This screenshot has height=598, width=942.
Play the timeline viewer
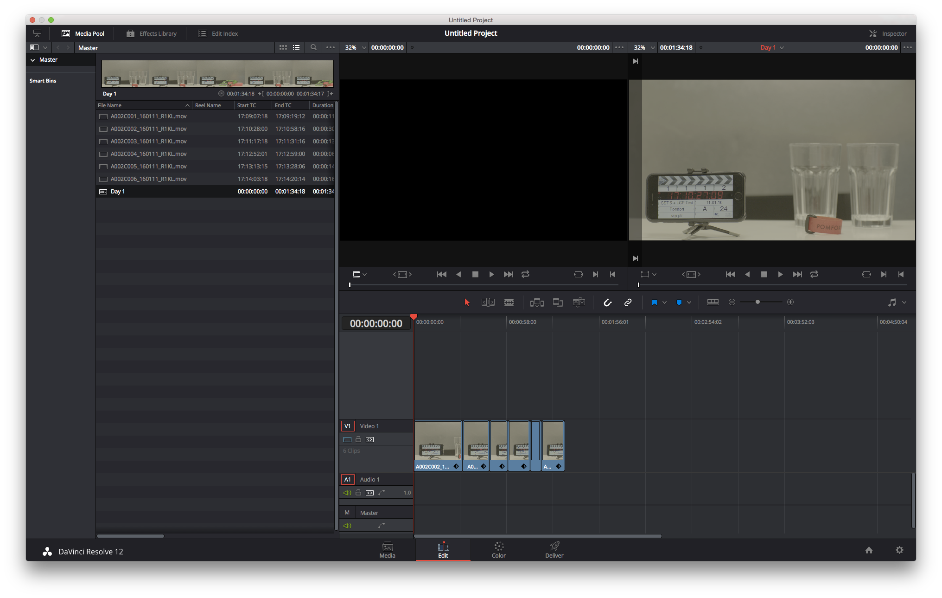click(x=780, y=275)
